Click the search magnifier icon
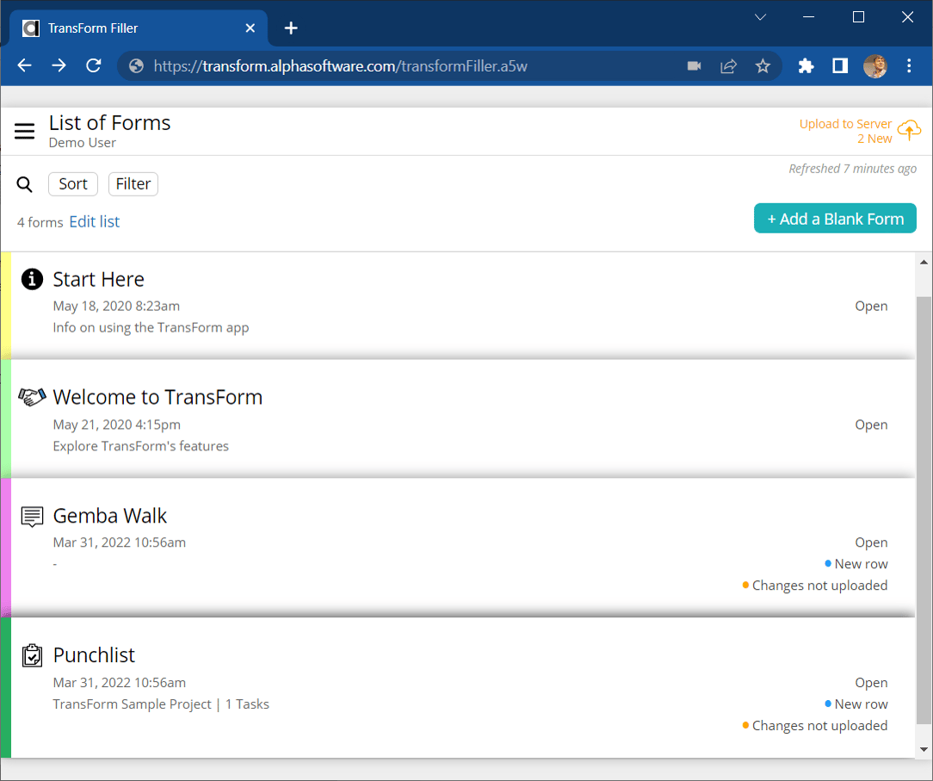Image resolution: width=933 pixels, height=781 pixels. point(24,184)
